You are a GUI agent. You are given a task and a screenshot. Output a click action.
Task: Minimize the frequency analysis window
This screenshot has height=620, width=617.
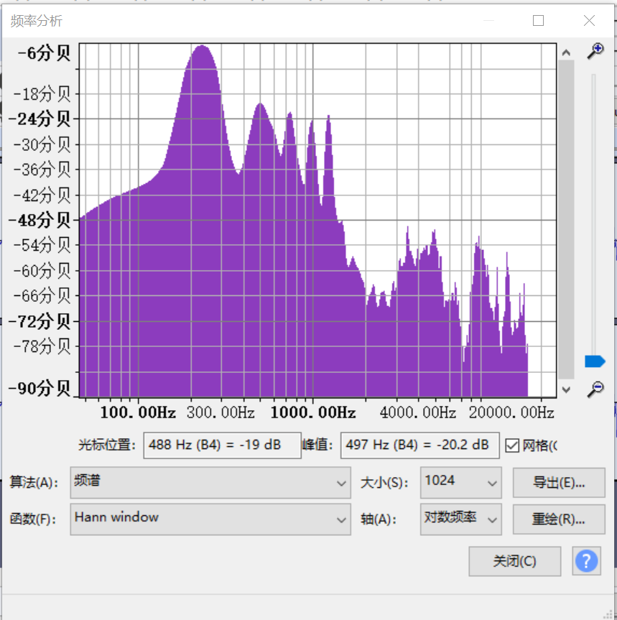488,20
